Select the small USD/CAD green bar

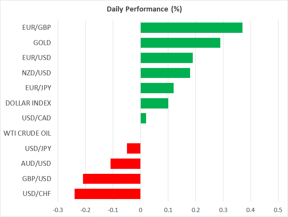[143, 118]
